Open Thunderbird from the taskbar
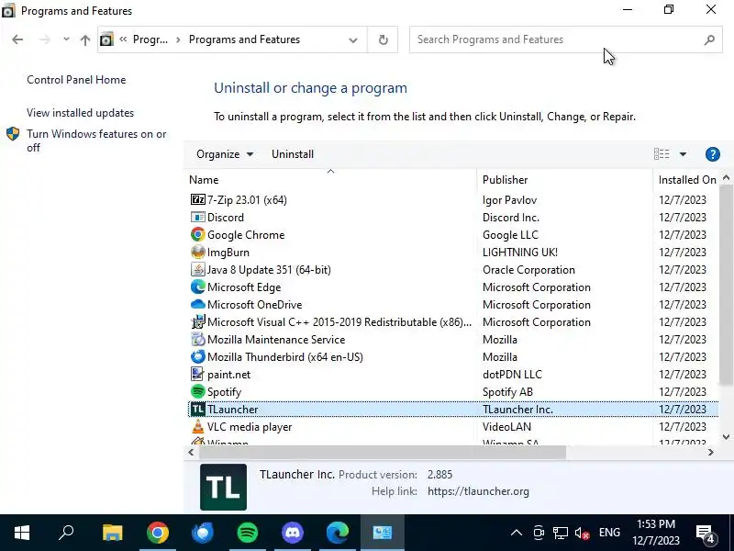734x551 pixels. (203, 533)
